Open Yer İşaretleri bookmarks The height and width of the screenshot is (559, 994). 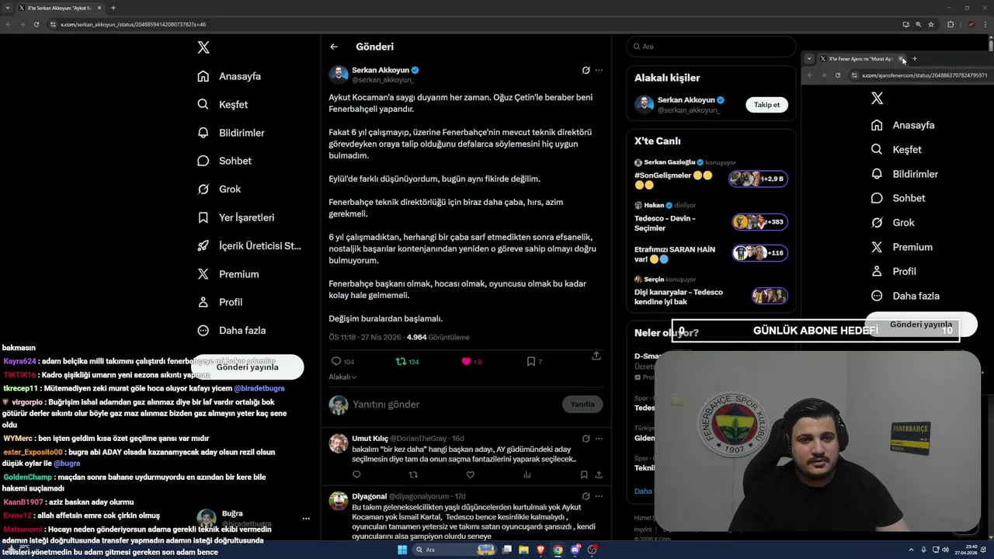coord(235,217)
